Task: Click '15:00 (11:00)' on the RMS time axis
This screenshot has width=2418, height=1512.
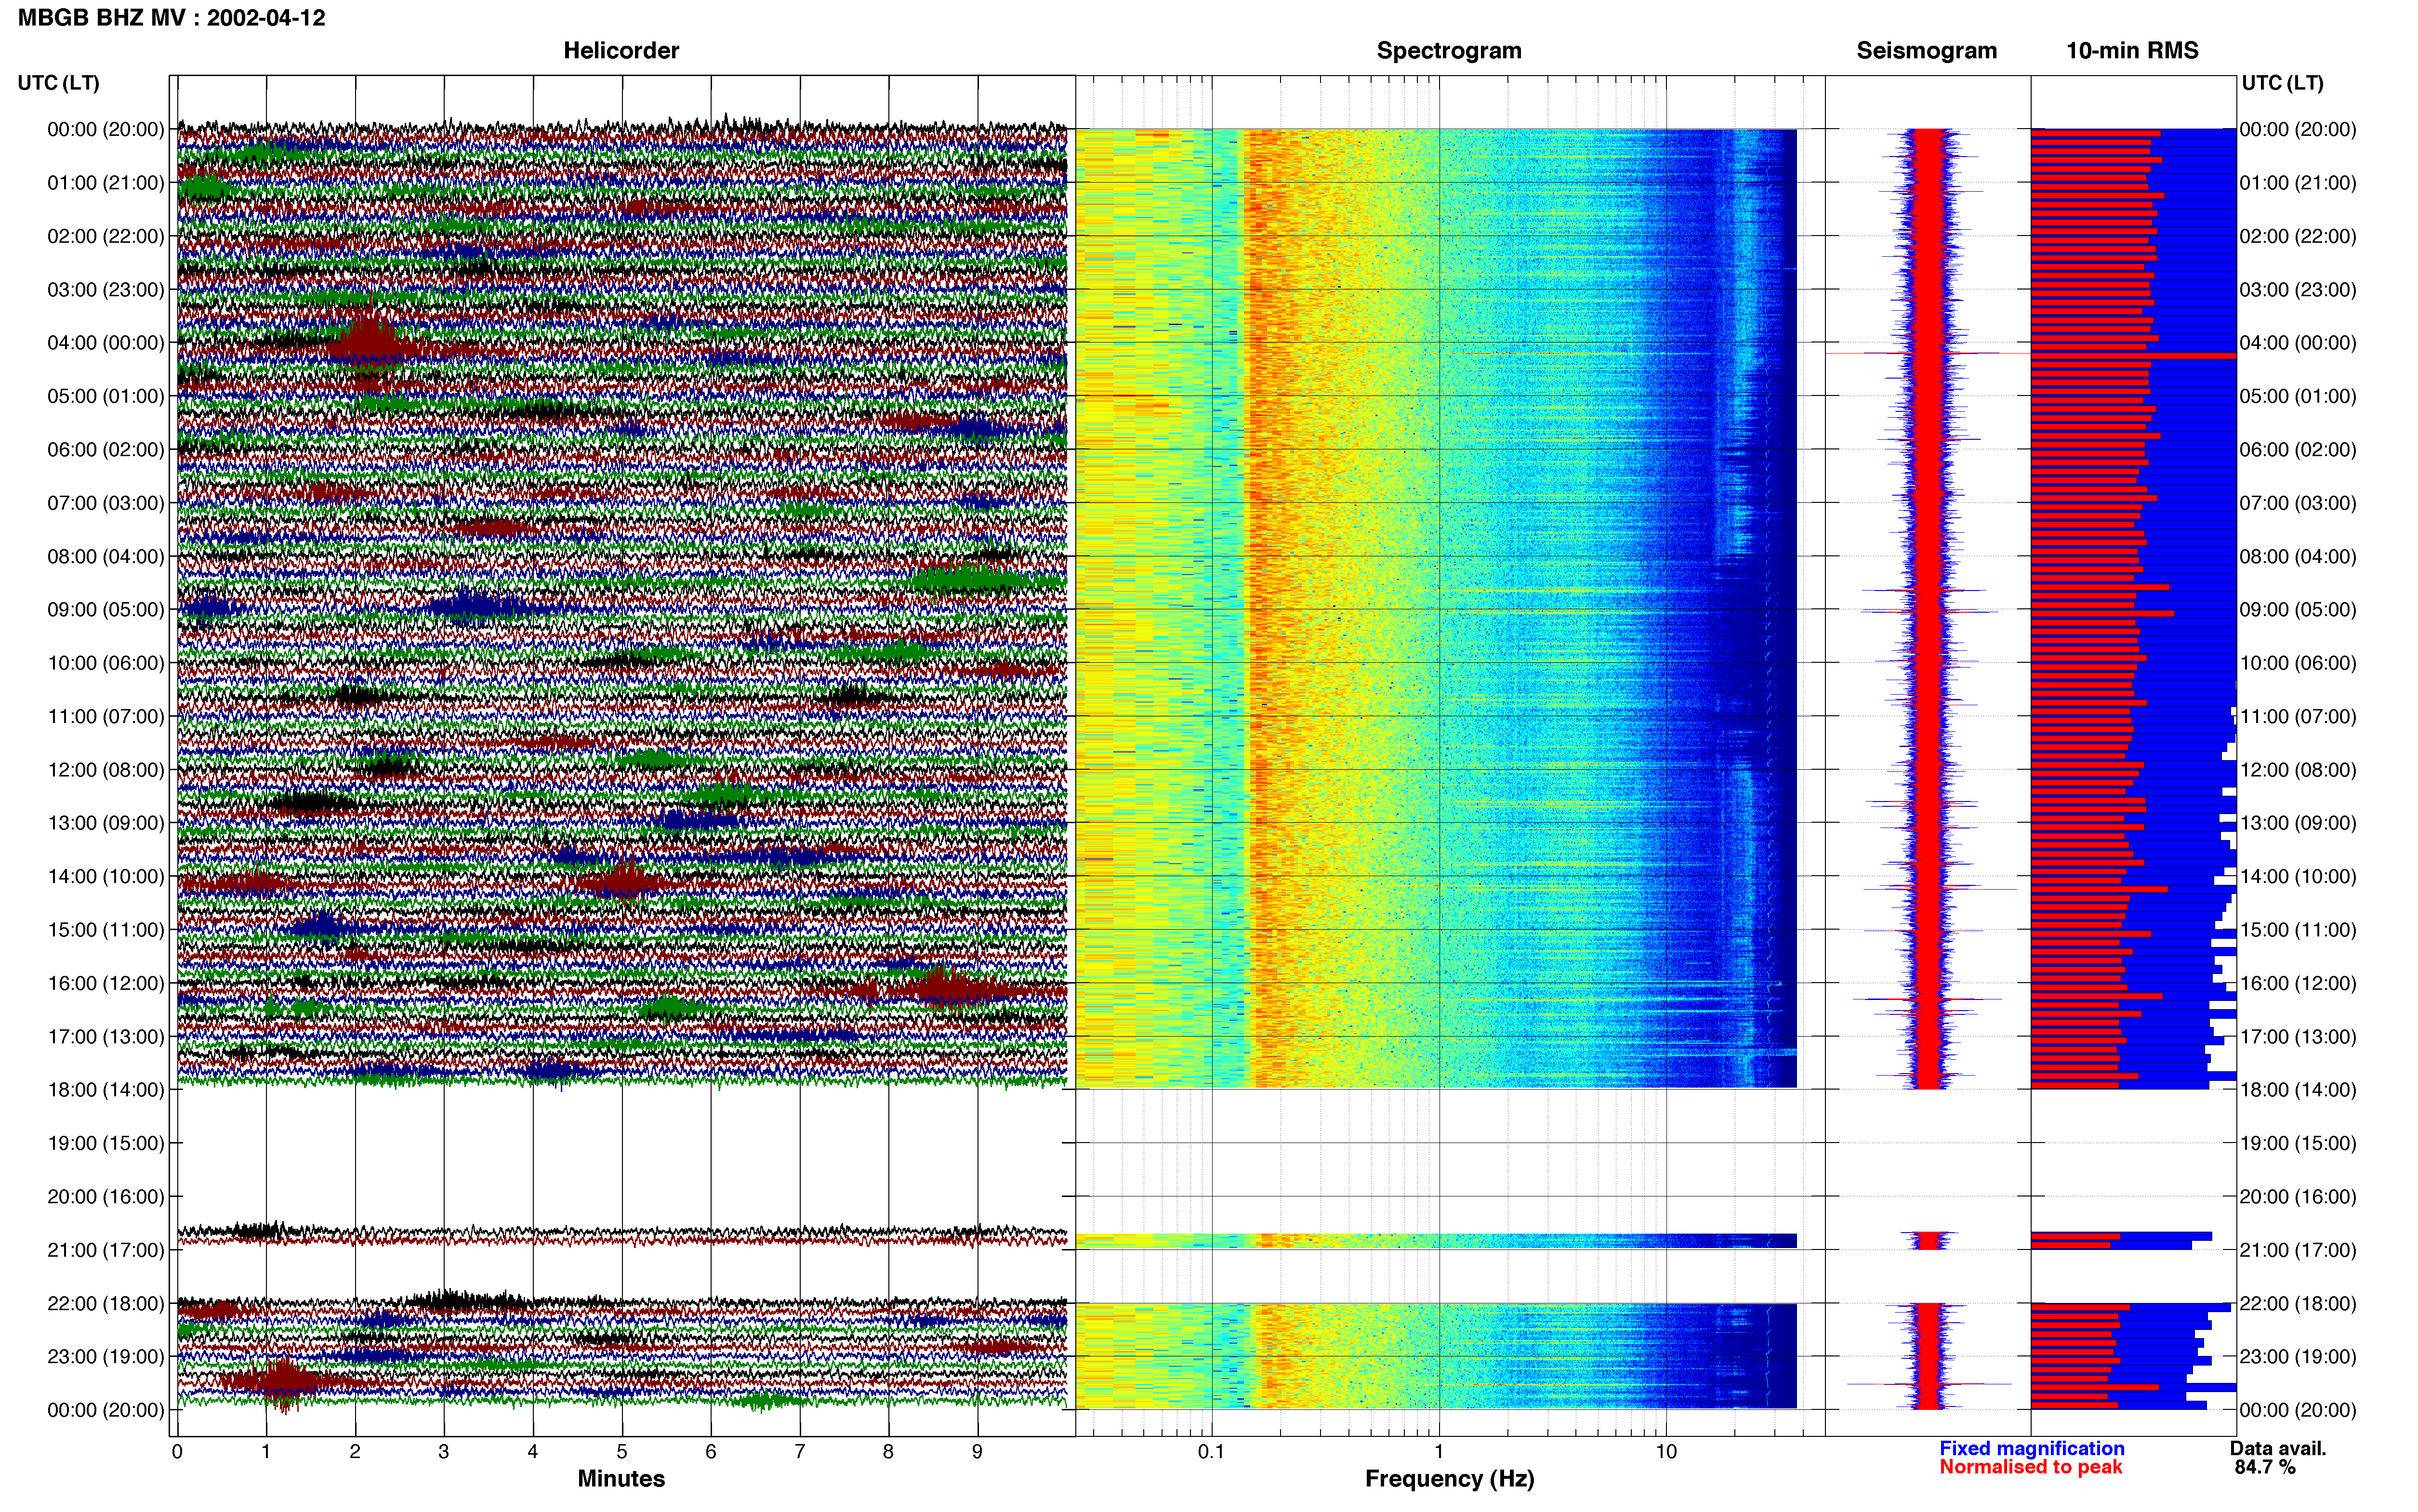Action: pyautogui.click(x=2298, y=930)
